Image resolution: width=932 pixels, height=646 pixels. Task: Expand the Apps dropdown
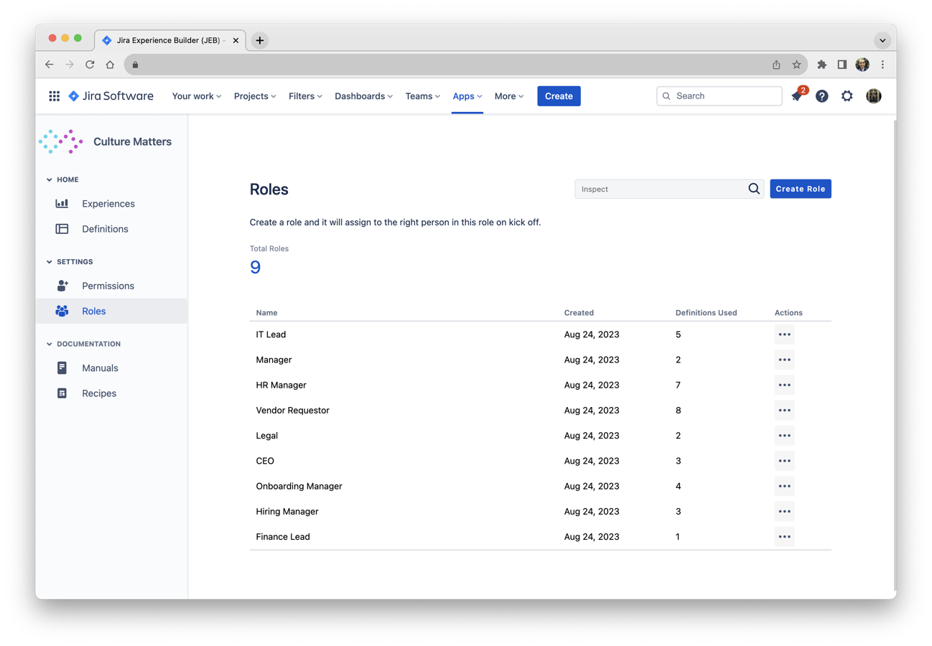467,96
